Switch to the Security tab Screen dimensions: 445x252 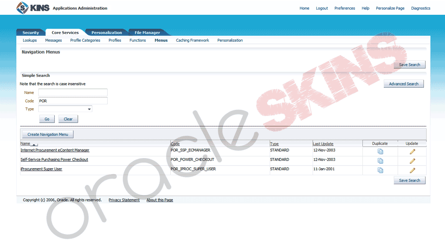pos(31,32)
